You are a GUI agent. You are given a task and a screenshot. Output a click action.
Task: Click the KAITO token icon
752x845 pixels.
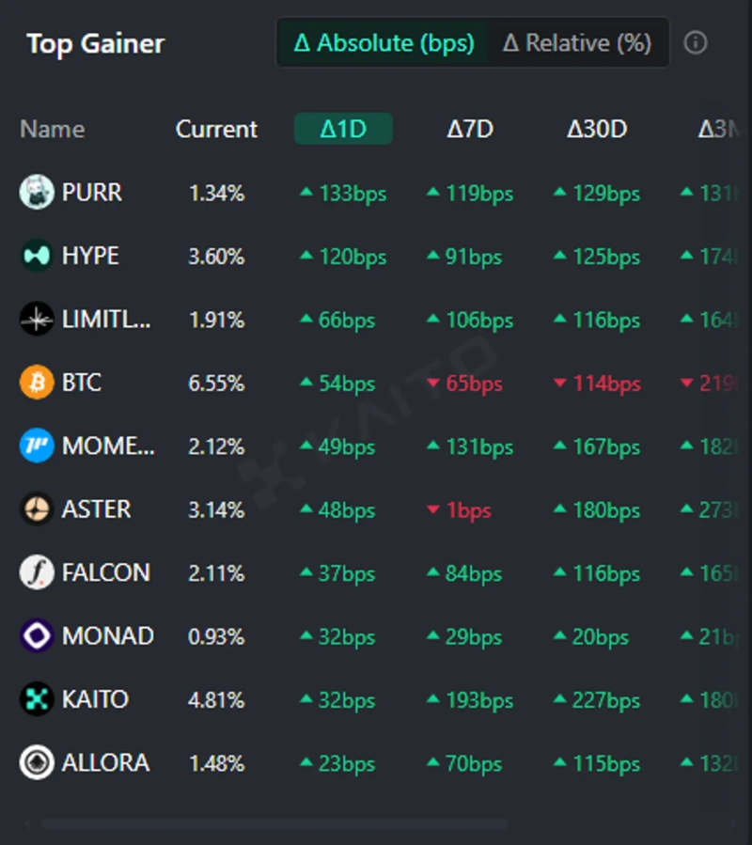pos(37,699)
